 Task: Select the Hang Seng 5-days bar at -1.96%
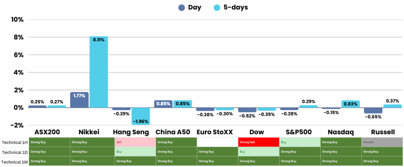pos(141,116)
